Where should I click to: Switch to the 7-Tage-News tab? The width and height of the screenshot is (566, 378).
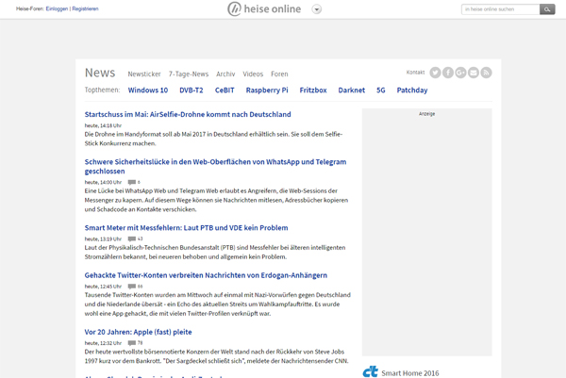click(x=189, y=74)
